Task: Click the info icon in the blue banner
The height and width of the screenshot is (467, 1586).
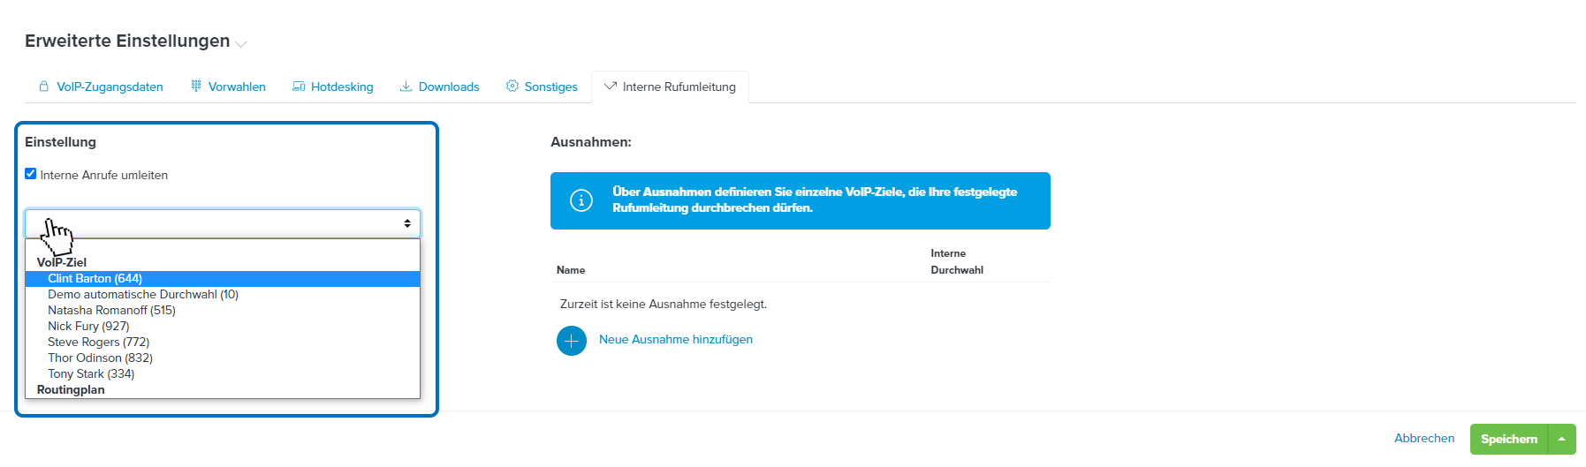Action: click(581, 200)
